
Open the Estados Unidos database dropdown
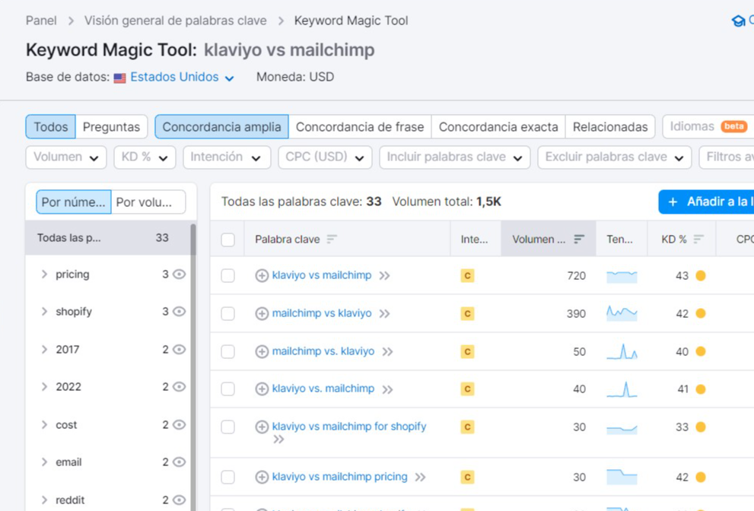(x=183, y=78)
